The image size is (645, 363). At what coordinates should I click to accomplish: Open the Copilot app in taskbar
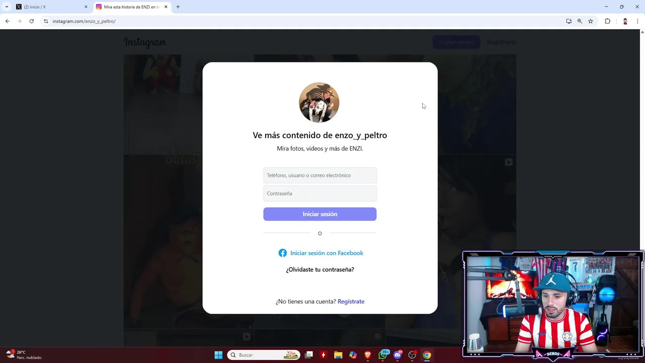click(x=353, y=355)
